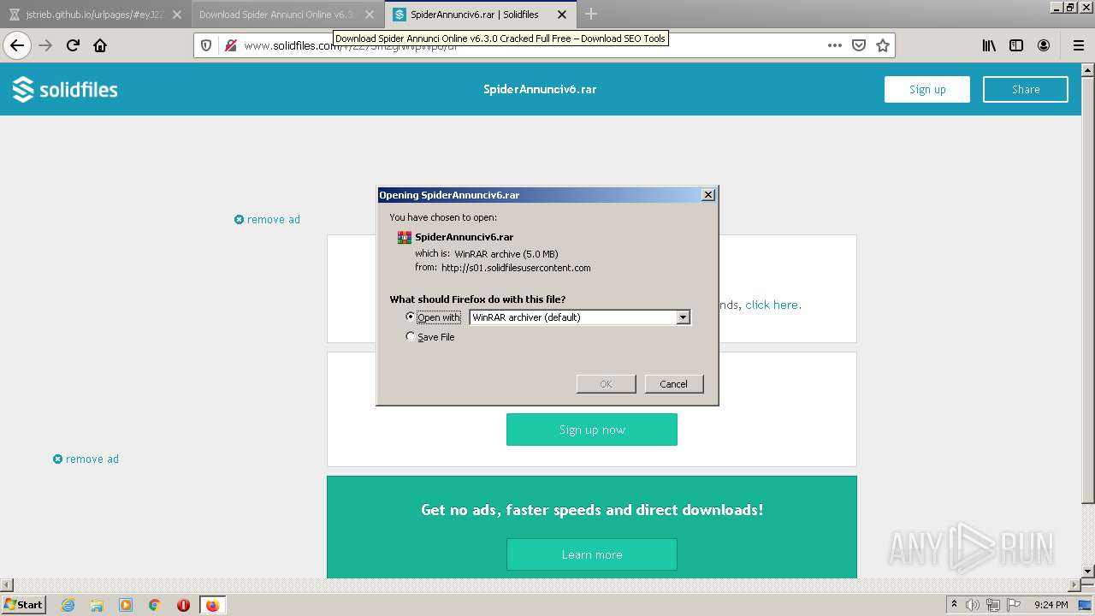Select the SpiderAnnunciv6.rar Solidfiles tab
Screen dimensions: 1095x616
pyautogui.click(x=479, y=15)
